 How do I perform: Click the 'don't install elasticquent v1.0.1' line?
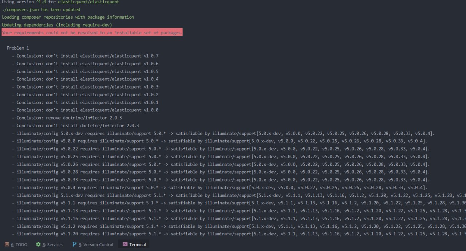point(85,102)
